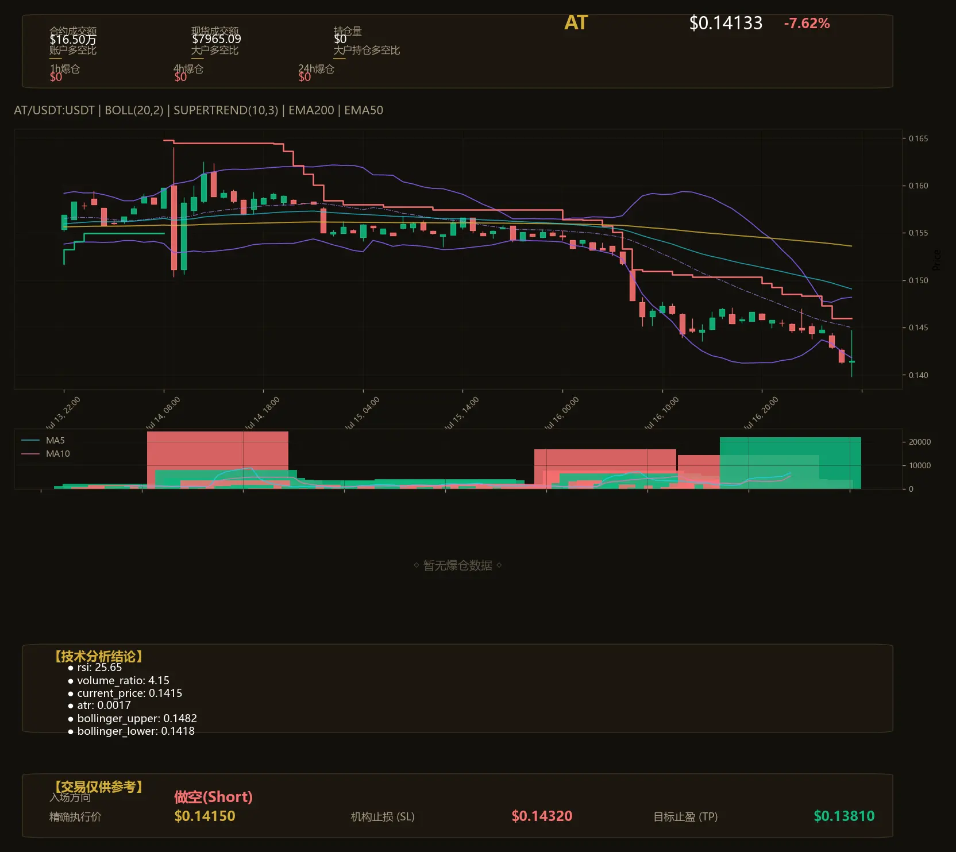
Task: Click the 10000 volume axis label
Action: pyautogui.click(x=920, y=465)
